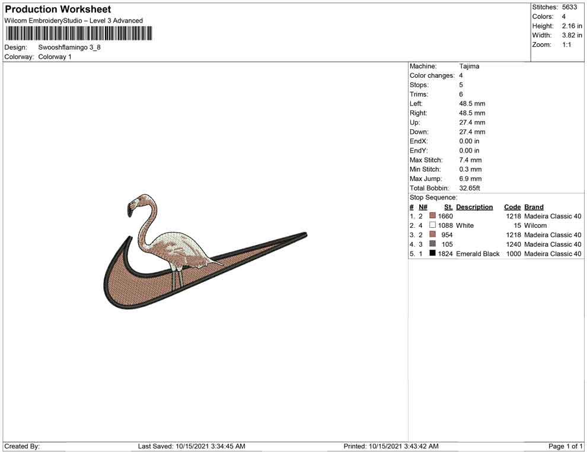Click the color swatch for thread 1660
This screenshot has width=587, height=452.
pos(432,215)
